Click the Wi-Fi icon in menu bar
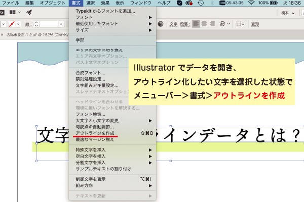Image resolution: width=304 pixels, height=202 pixels. [x=251, y=3]
